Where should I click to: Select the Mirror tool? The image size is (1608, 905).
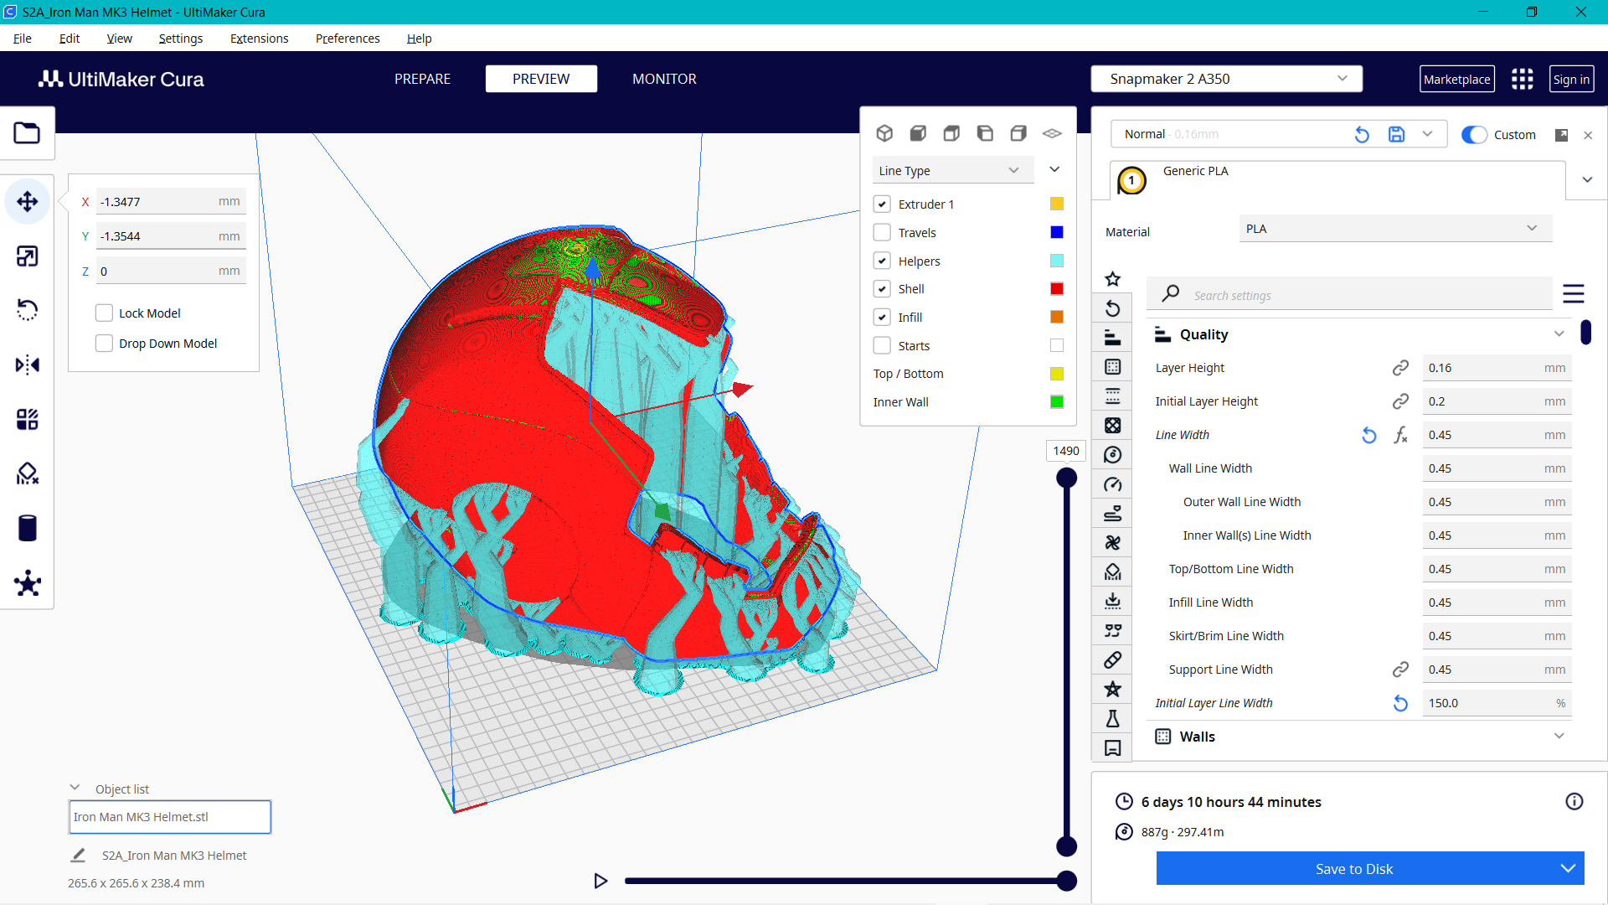(28, 365)
